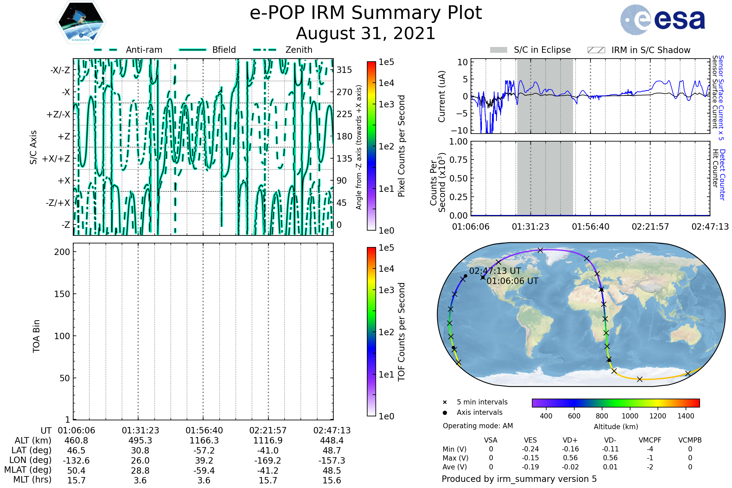Click the Bfield solid legend line
This screenshot has height=488, width=732.
193,50
